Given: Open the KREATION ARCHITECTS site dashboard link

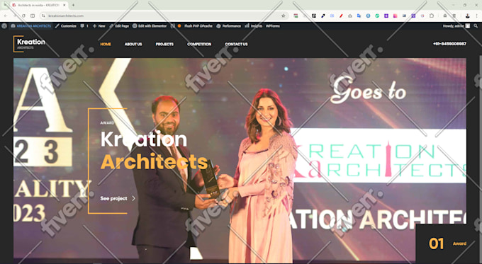Looking at the screenshot, I should [x=31, y=26].
